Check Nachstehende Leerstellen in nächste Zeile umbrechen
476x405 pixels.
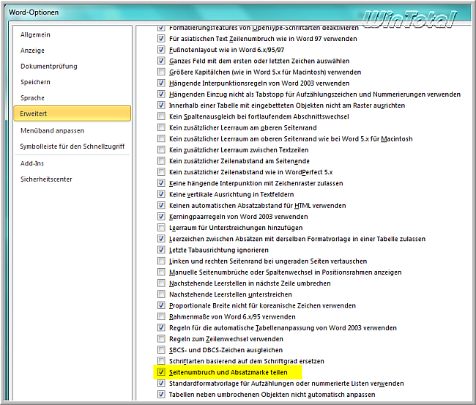[x=161, y=283]
